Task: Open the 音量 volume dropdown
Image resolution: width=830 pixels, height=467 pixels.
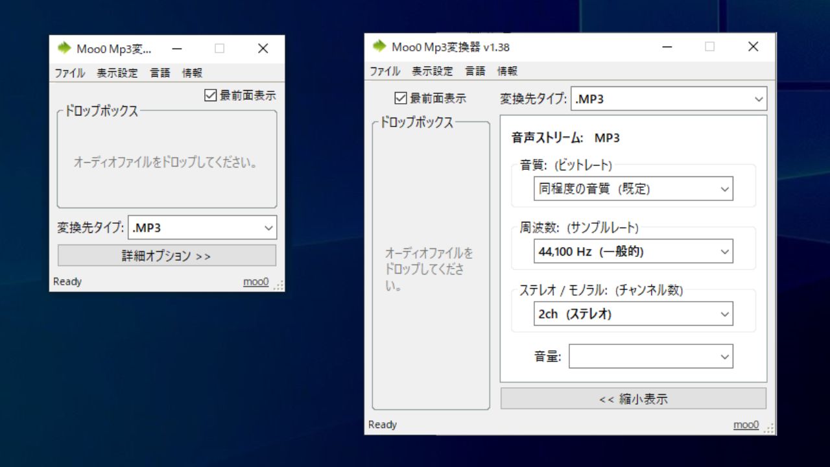Action: (x=651, y=356)
